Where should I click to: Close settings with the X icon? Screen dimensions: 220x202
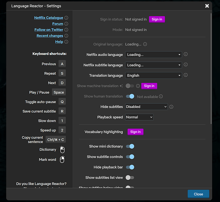pyautogui.click(x=207, y=6)
